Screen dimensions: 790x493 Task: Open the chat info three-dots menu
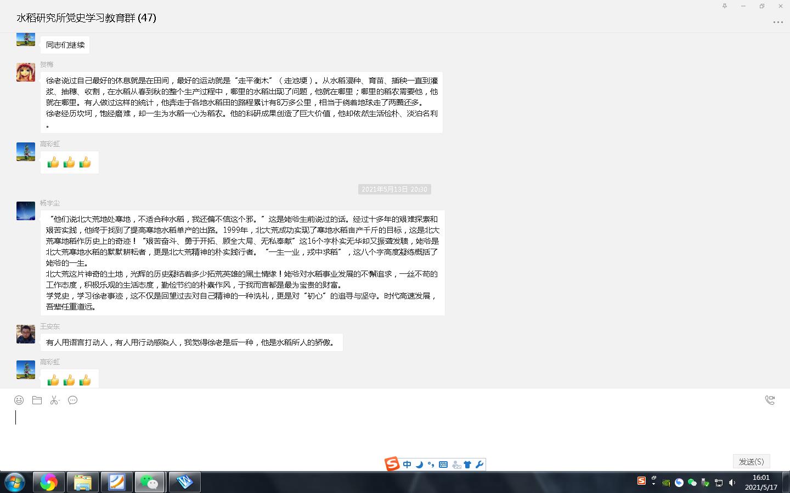778,22
